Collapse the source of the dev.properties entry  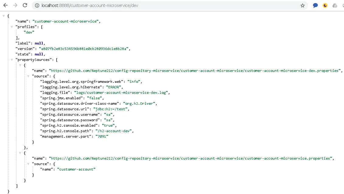coord(28,76)
